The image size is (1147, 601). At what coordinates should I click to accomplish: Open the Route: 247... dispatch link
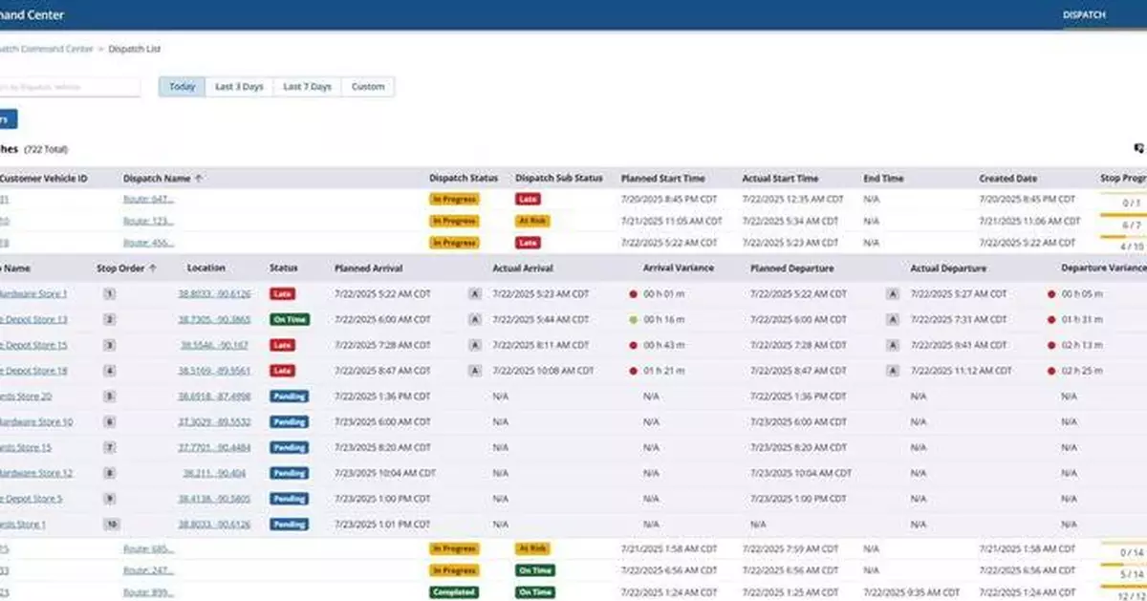pyautogui.click(x=148, y=570)
